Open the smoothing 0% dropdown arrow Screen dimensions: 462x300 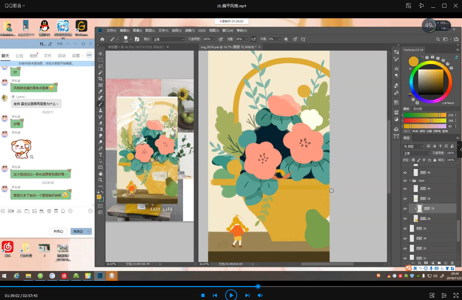pos(280,39)
